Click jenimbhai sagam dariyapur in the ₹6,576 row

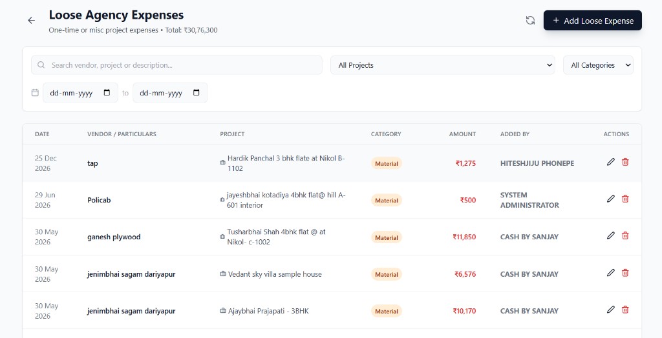click(131, 274)
